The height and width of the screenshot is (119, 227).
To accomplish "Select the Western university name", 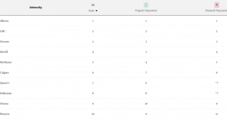I will point(4,114).
